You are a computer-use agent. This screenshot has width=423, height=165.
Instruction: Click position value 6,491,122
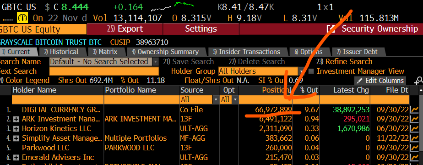pyautogui.click(x=276, y=119)
